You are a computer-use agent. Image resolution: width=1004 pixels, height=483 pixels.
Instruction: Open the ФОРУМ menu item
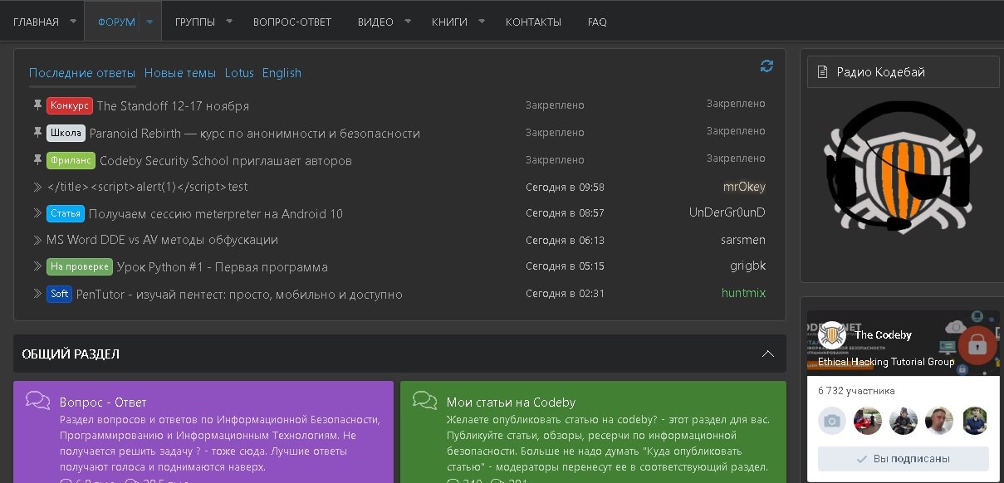pyautogui.click(x=116, y=22)
